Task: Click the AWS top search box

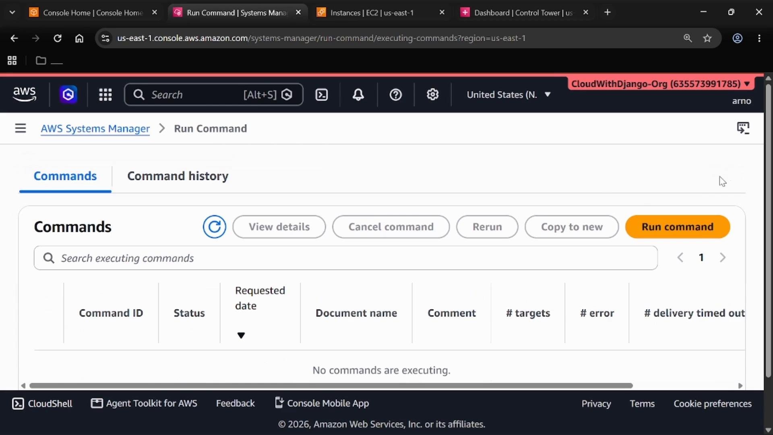Action: pyautogui.click(x=214, y=95)
